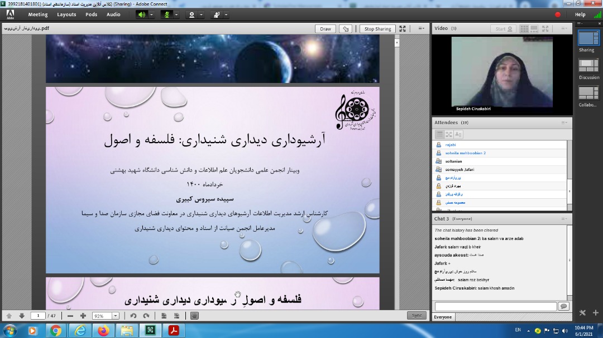
Task: Toggle the Sync button
Action: coord(417,315)
